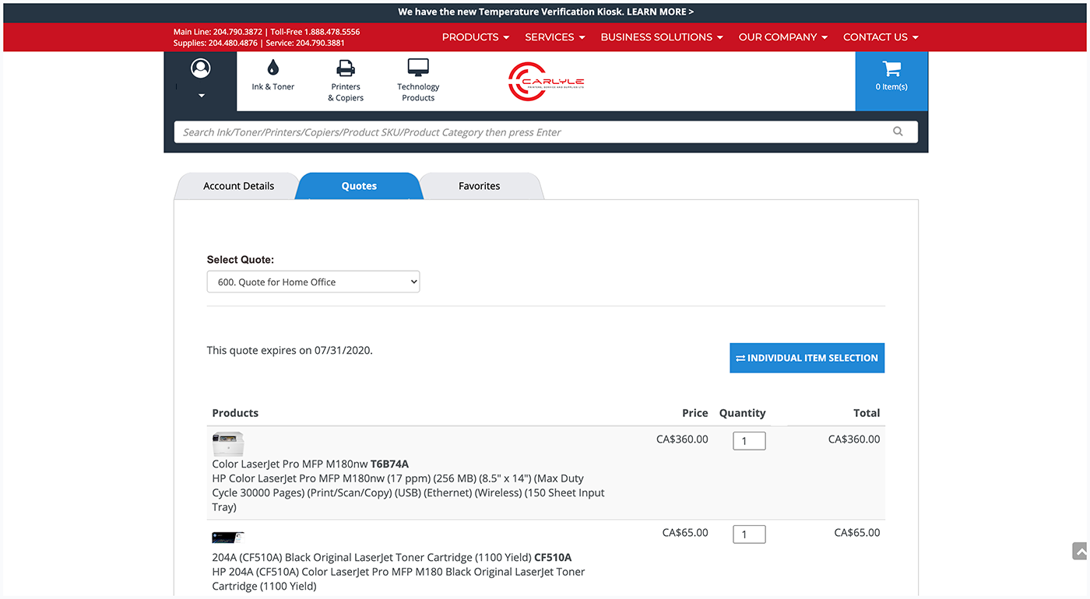Viewport: 1090px width, 599px height.
Task: Click the Color LaserJet Pro MFP M180nw T6B74A title
Action: [x=311, y=464]
